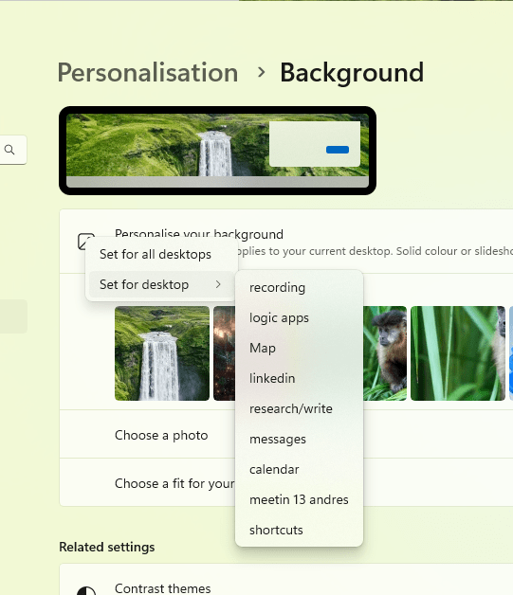This screenshot has height=595, width=513.
Task: Choose the calendar desktop entry
Action: pyautogui.click(x=300, y=469)
